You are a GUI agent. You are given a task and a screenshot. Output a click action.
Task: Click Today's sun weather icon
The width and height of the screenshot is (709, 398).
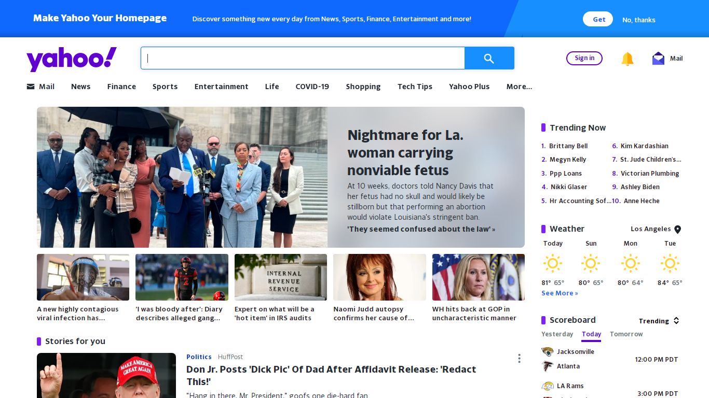pos(552,263)
